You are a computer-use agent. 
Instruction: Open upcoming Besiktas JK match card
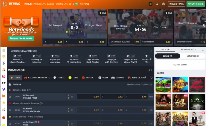18,59
